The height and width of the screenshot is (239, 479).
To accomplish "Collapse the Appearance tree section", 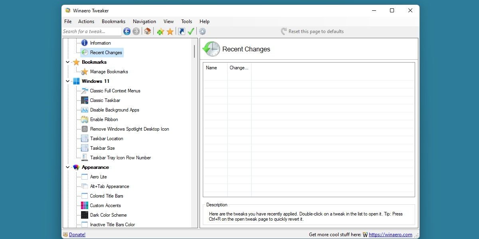I will (67, 167).
